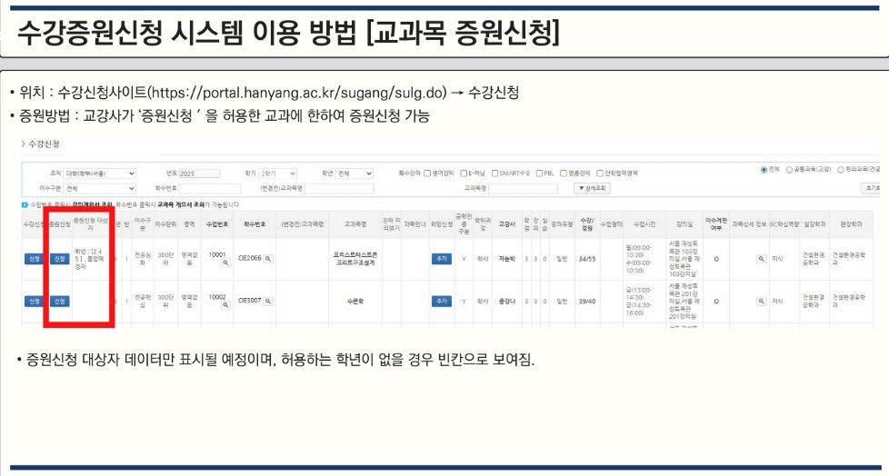Click the magnifier icon next to class number 10002
This screenshot has width=889, height=476.
point(226,306)
